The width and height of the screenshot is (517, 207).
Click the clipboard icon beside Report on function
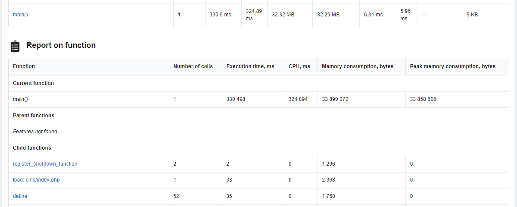(15, 46)
